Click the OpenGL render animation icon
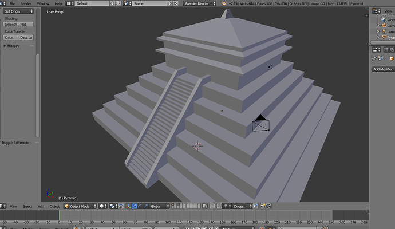The width and height of the screenshot is (395, 229). click(x=268, y=206)
